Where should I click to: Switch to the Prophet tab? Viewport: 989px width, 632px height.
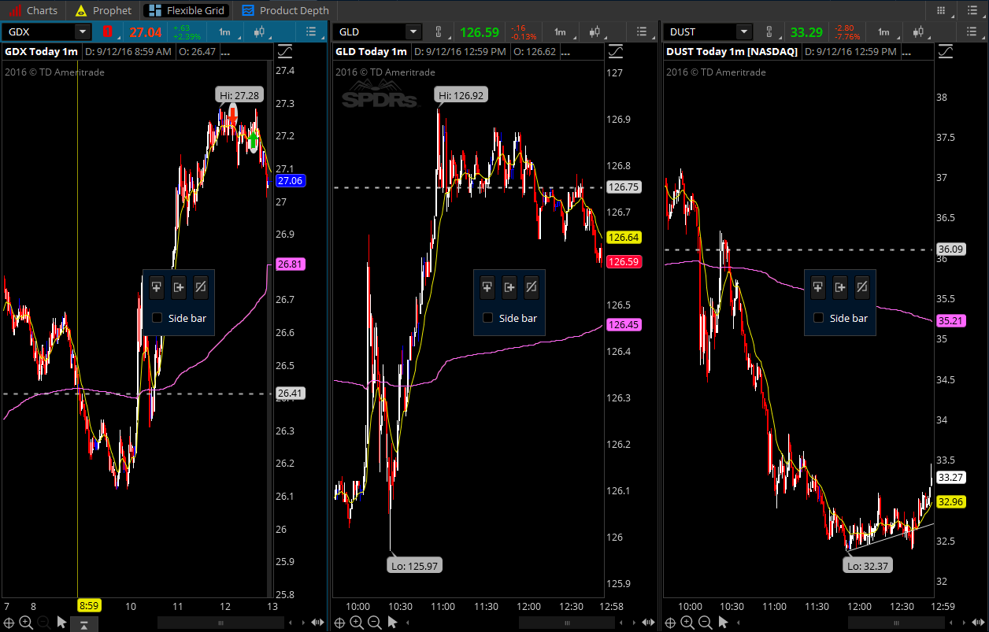pyautogui.click(x=103, y=10)
